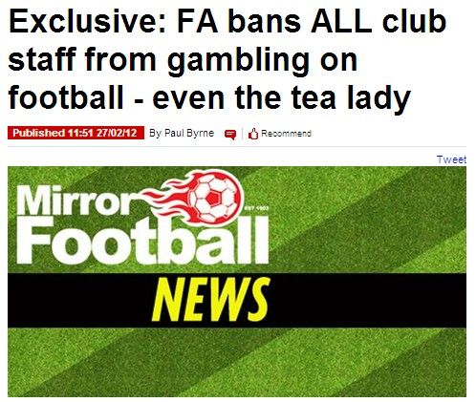Click the word 'Exclusive' in the headline
476x402 pixels.
(x=87, y=22)
